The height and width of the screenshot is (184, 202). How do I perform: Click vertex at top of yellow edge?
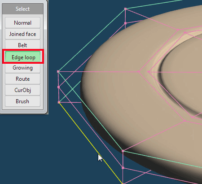[59, 102]
